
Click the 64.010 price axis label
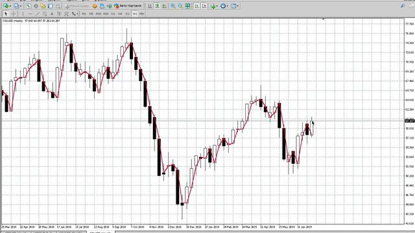pyautogui.click(x=409, y=100)
